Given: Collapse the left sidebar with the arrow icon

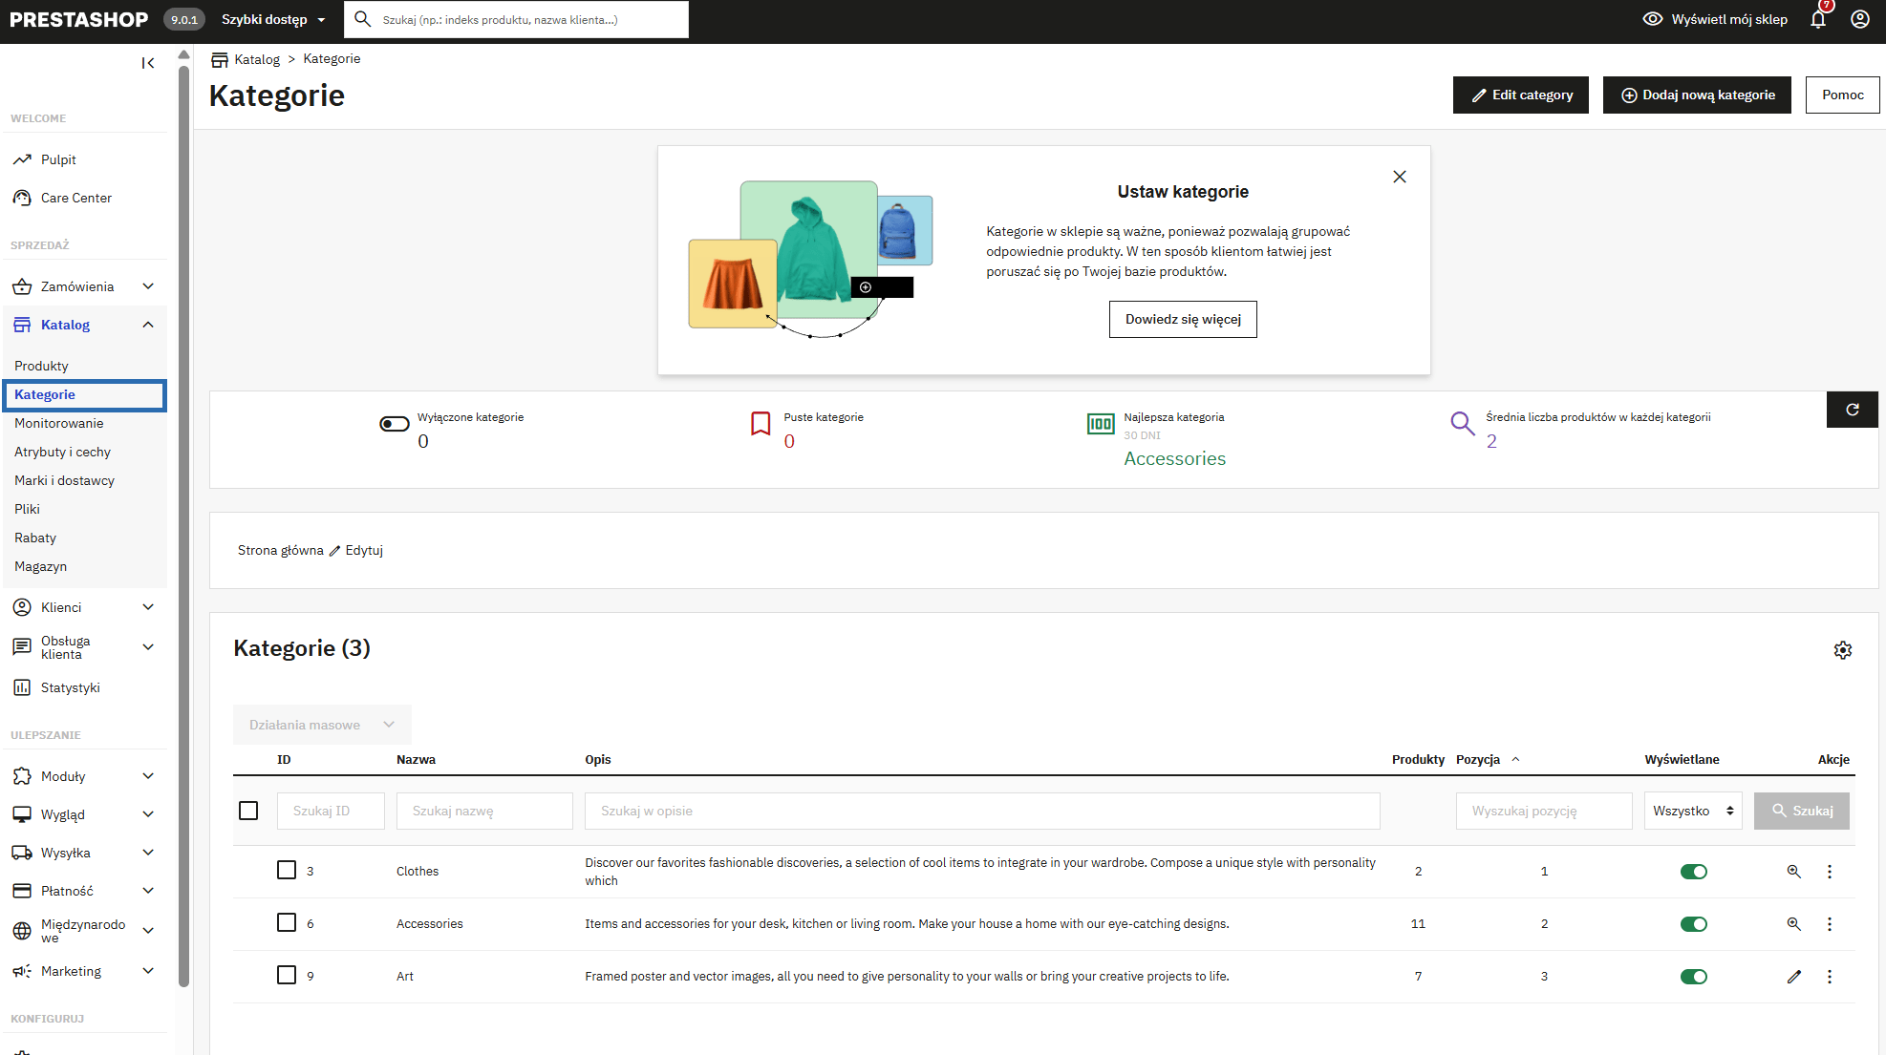Looking at the screenshot, I should [148, 62].
